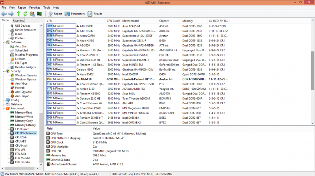Select Memory Read benchmark
This screenshot has height=176, width=315.
(24, 112)
